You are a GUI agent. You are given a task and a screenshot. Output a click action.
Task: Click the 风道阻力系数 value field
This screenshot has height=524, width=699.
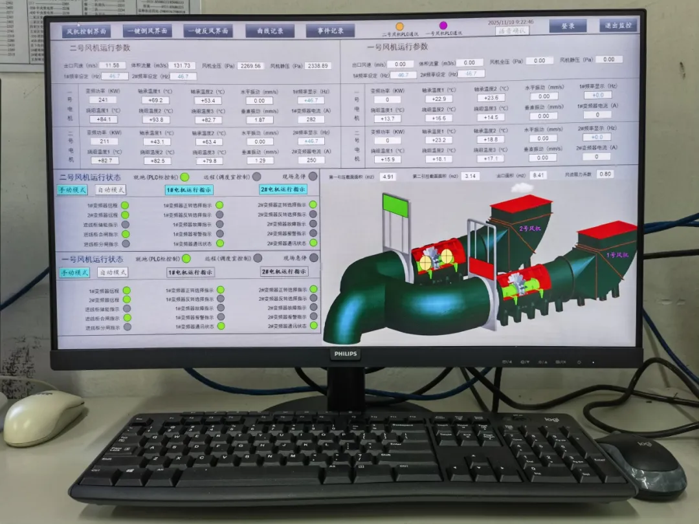tap(605, 174)
